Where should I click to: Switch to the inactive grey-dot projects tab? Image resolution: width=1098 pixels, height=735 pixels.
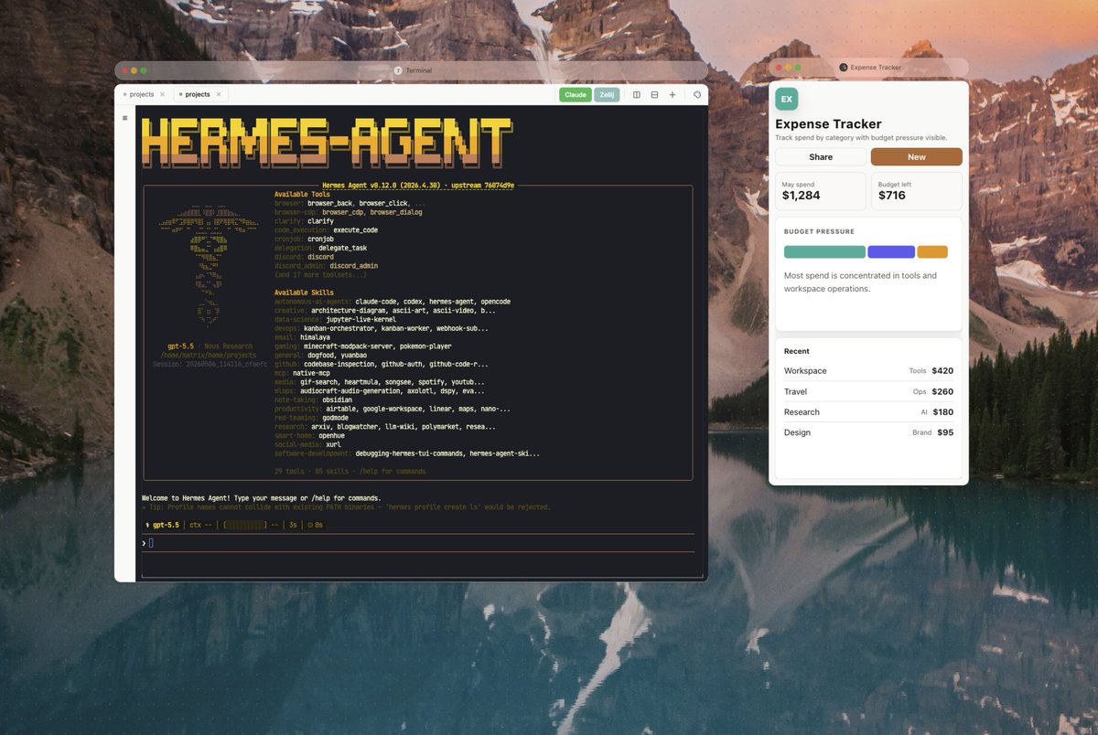coord(142,94)
